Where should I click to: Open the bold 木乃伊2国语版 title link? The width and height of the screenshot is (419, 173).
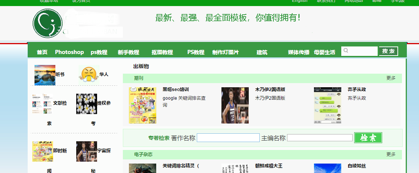click(x=270, y=90)
